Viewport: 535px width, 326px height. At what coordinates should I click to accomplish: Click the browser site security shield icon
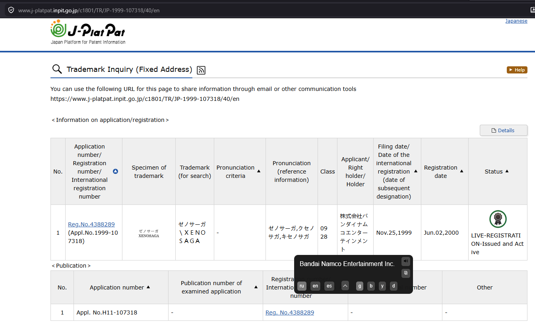tap(11, 10)
